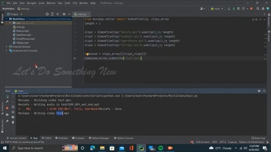The height and width of the screenshot is (152, 271).
Task: Open the main run configuration dropdown
Action: [217, 8]
